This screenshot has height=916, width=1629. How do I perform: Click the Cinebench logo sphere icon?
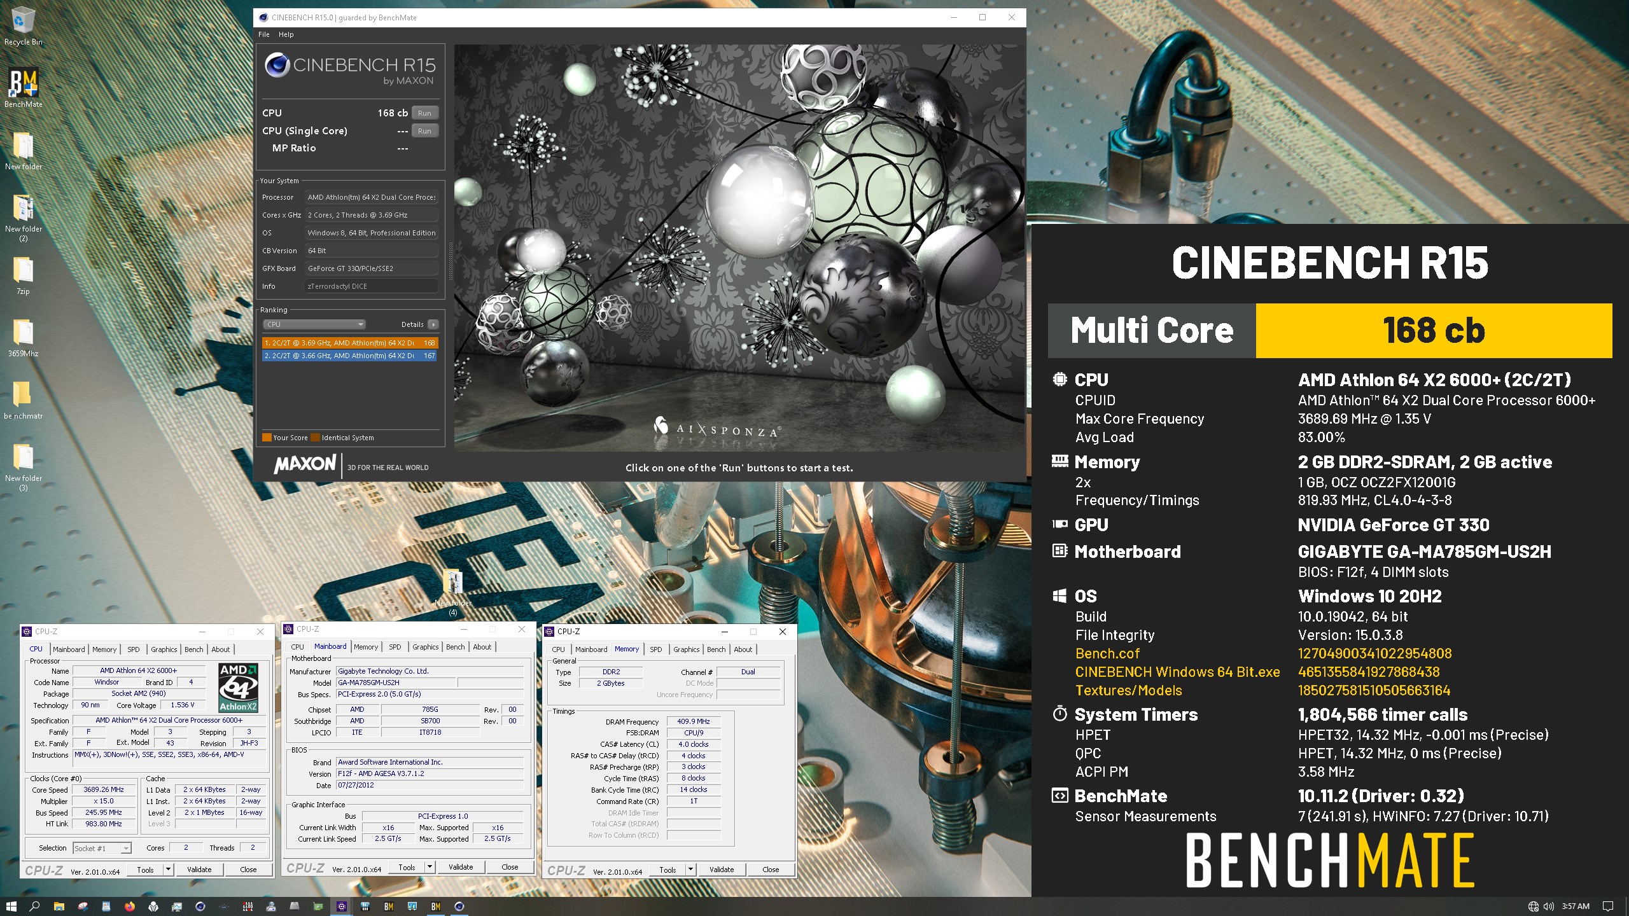277,65
